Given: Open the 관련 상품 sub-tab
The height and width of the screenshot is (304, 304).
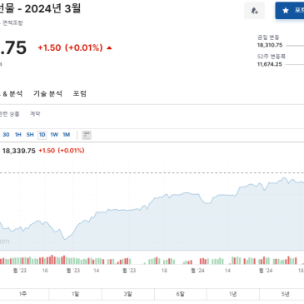Looking at the screenshot, I should coord(9,114).
